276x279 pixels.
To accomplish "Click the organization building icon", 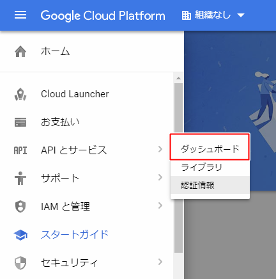I will pos(187,15).
